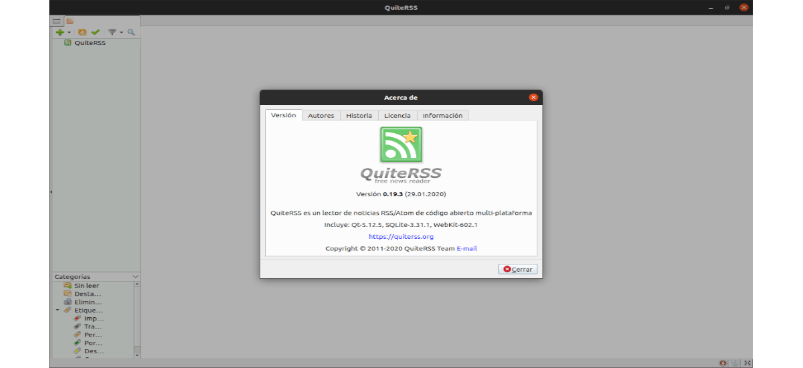This screenshot has width=803, height=368.
Task: Click the green checkmark mark-read icon
Action: coord(96,32)
